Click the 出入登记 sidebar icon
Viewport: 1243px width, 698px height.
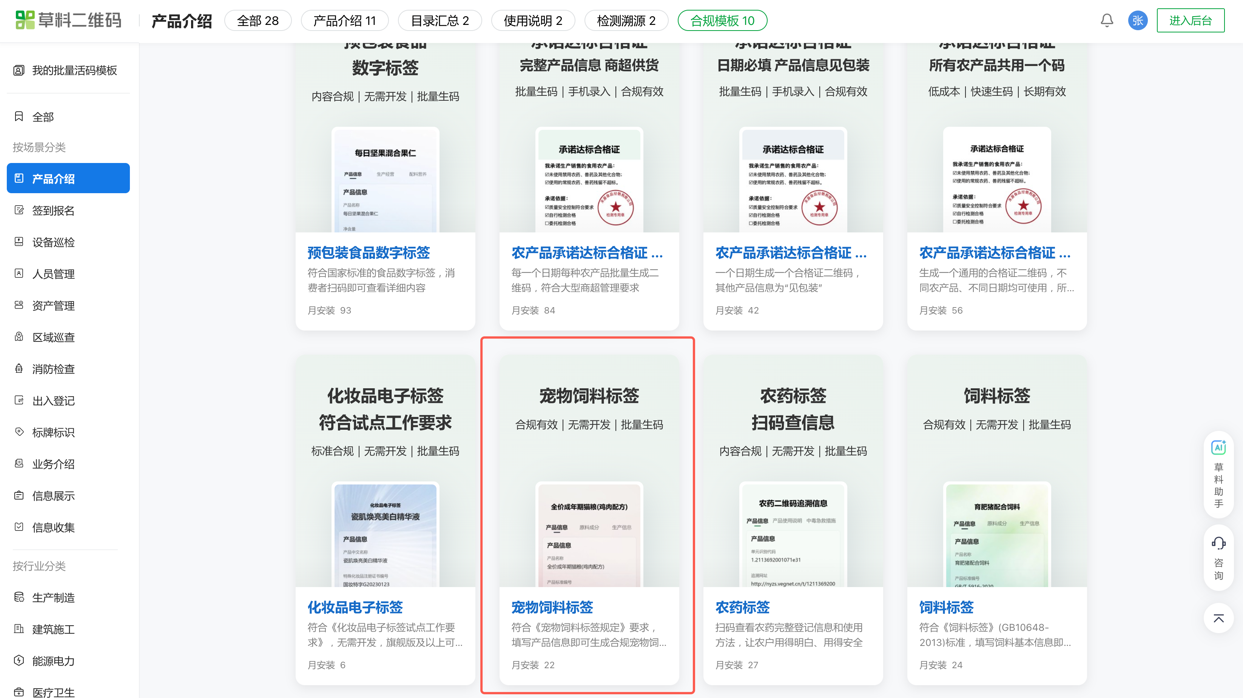click(x=19, y=401)
